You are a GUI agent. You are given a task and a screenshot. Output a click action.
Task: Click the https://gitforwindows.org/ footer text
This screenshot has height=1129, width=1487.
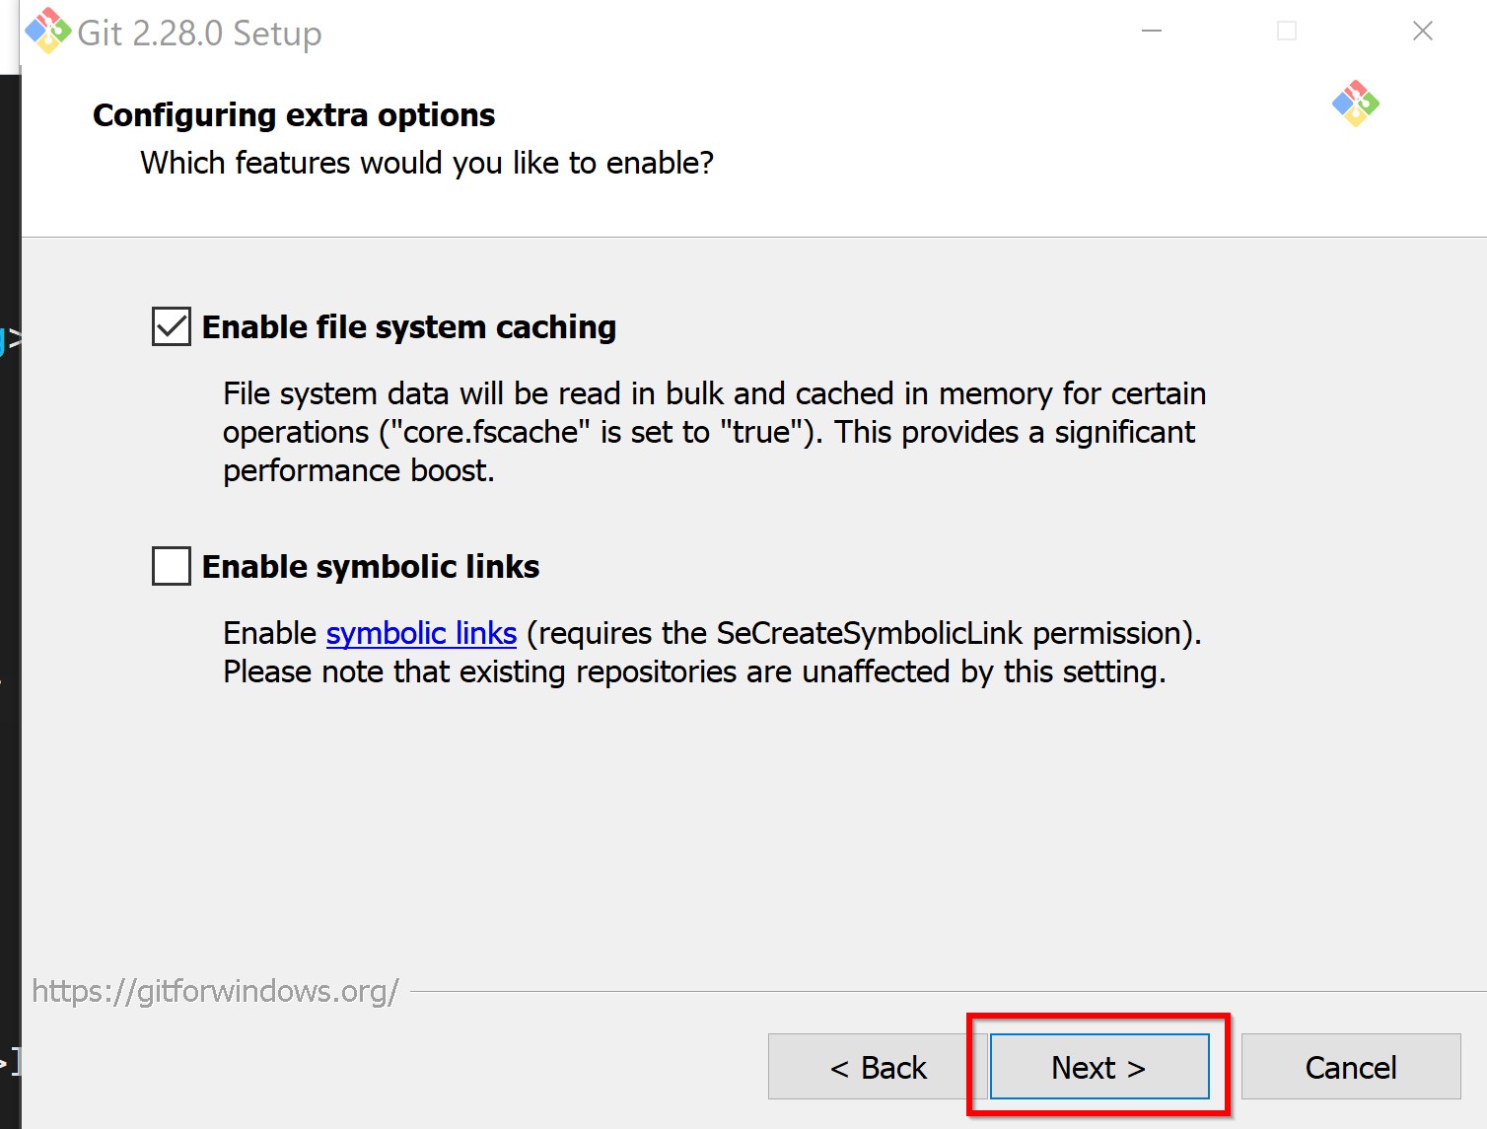(216, 991)
